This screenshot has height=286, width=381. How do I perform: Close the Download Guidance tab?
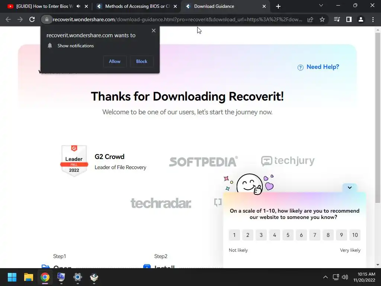click(264, 6)
